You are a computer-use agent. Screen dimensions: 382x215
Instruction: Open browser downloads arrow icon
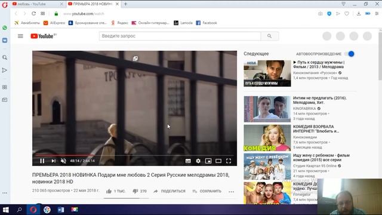coord(359,14)
